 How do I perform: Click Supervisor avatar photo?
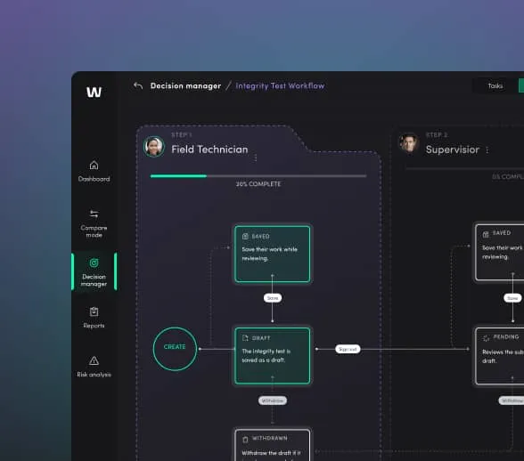[x=408, y=143]
